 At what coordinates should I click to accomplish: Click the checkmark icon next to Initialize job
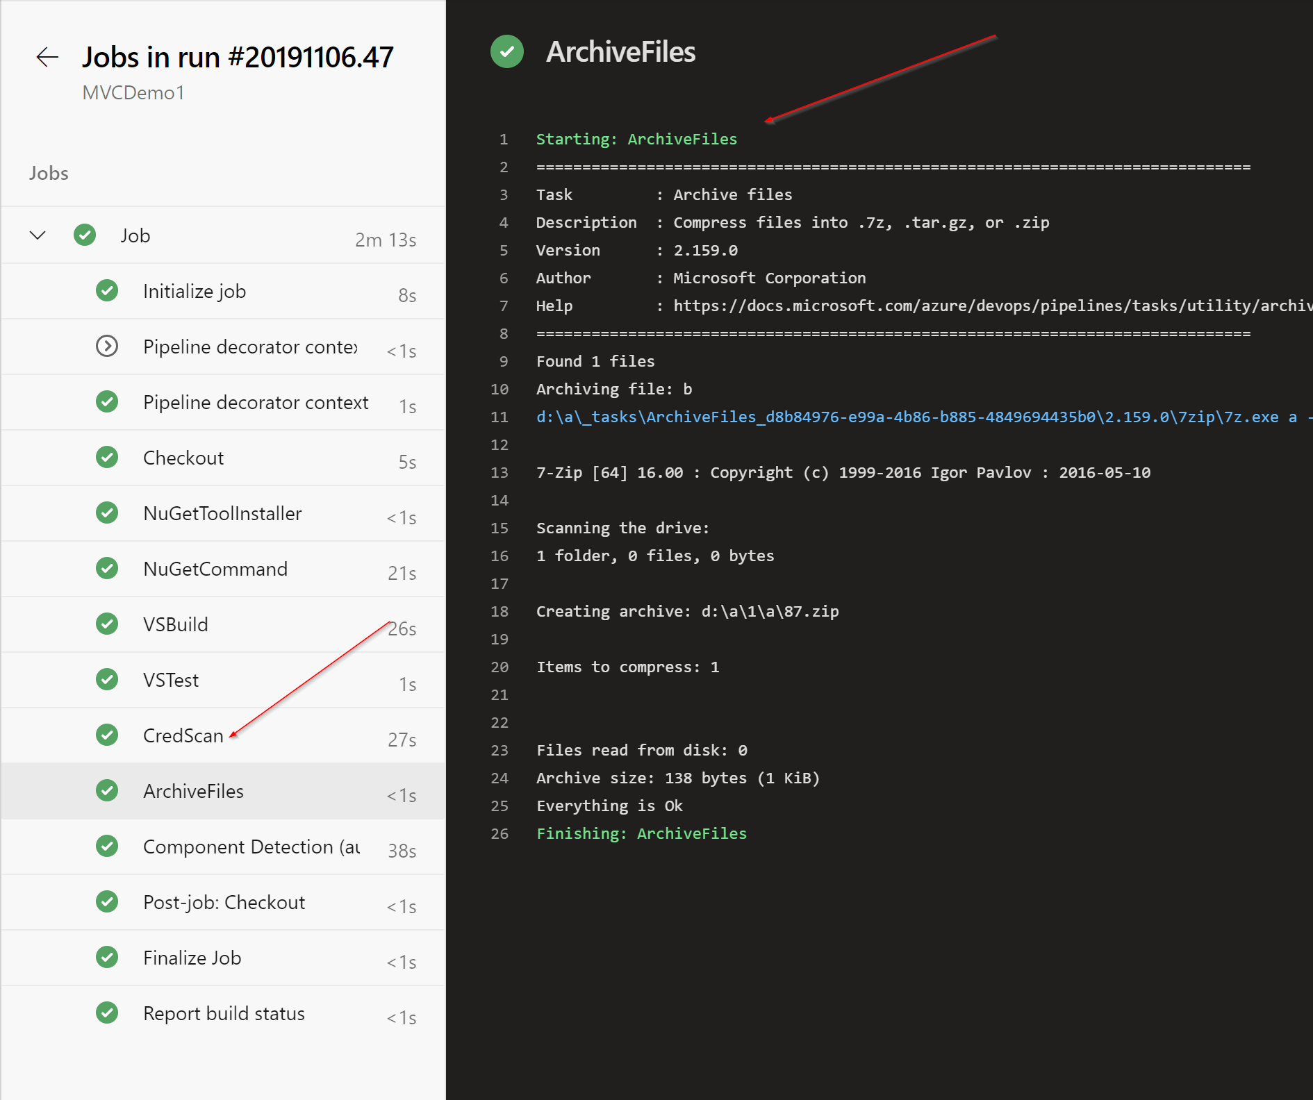pos(107,290)
